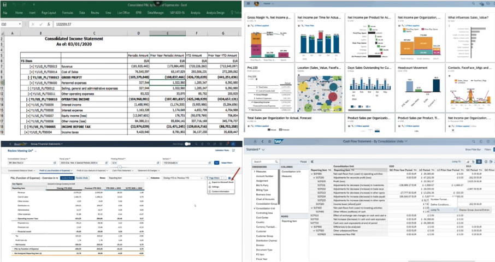Click the confirm checkmark in formula bar

tap(41, 24)
